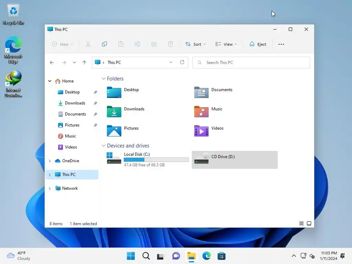
Task: Open the Sort dropdown menu
Action: (x=195, y=44)
